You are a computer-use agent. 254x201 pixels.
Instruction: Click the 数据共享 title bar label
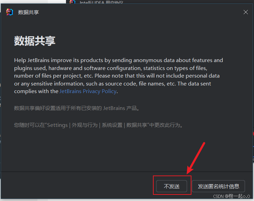[x=28, y=12]
